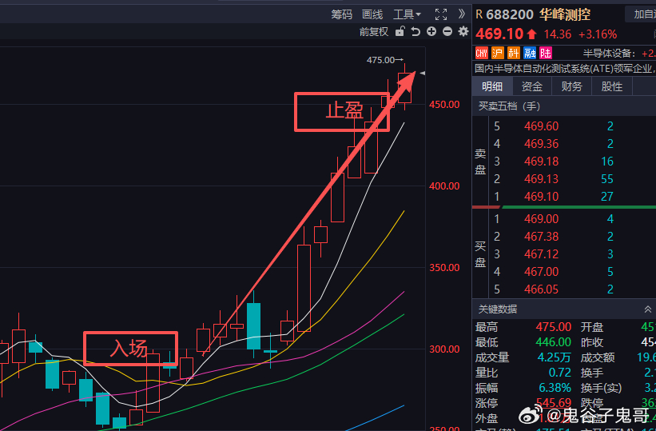Open the 前复权 price adjustment selector
656x431 pixels.
point(374,32)
